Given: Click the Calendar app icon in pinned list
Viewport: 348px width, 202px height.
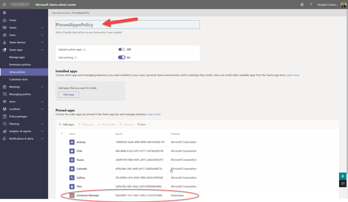Looking at the screenshot, I should 72,169.
